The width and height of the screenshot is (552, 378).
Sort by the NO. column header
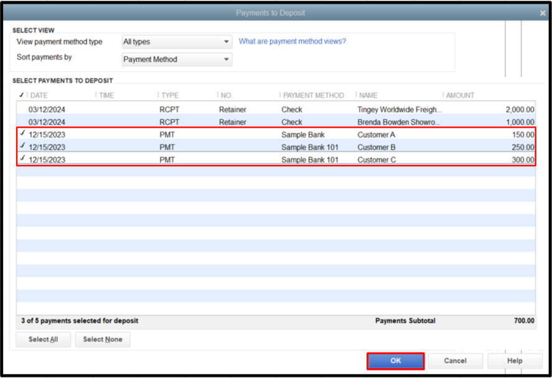(227, 95)
